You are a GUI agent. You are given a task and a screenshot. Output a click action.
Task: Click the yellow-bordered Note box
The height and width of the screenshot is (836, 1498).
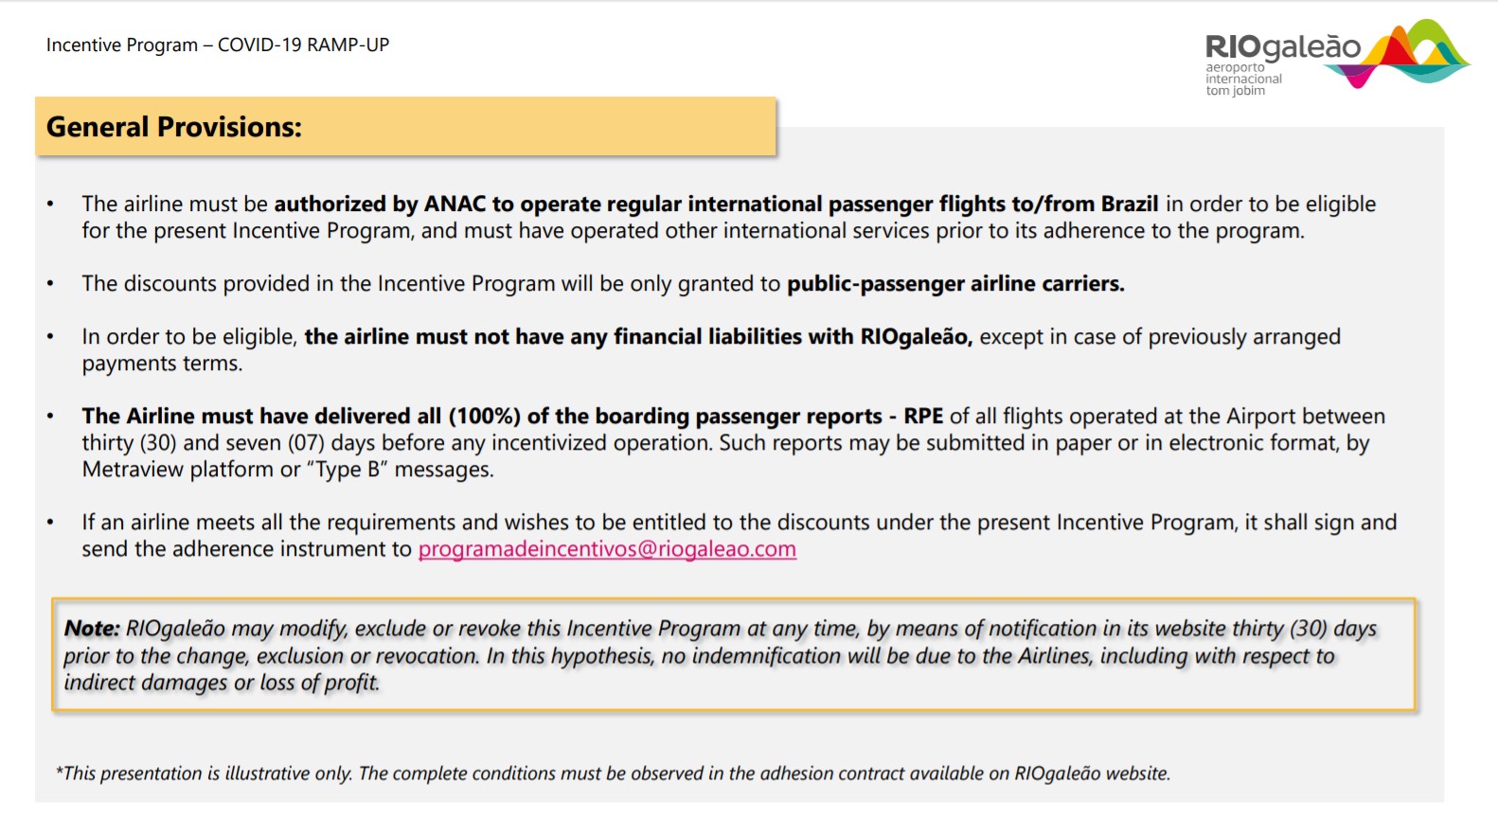[x=733, y=655]
